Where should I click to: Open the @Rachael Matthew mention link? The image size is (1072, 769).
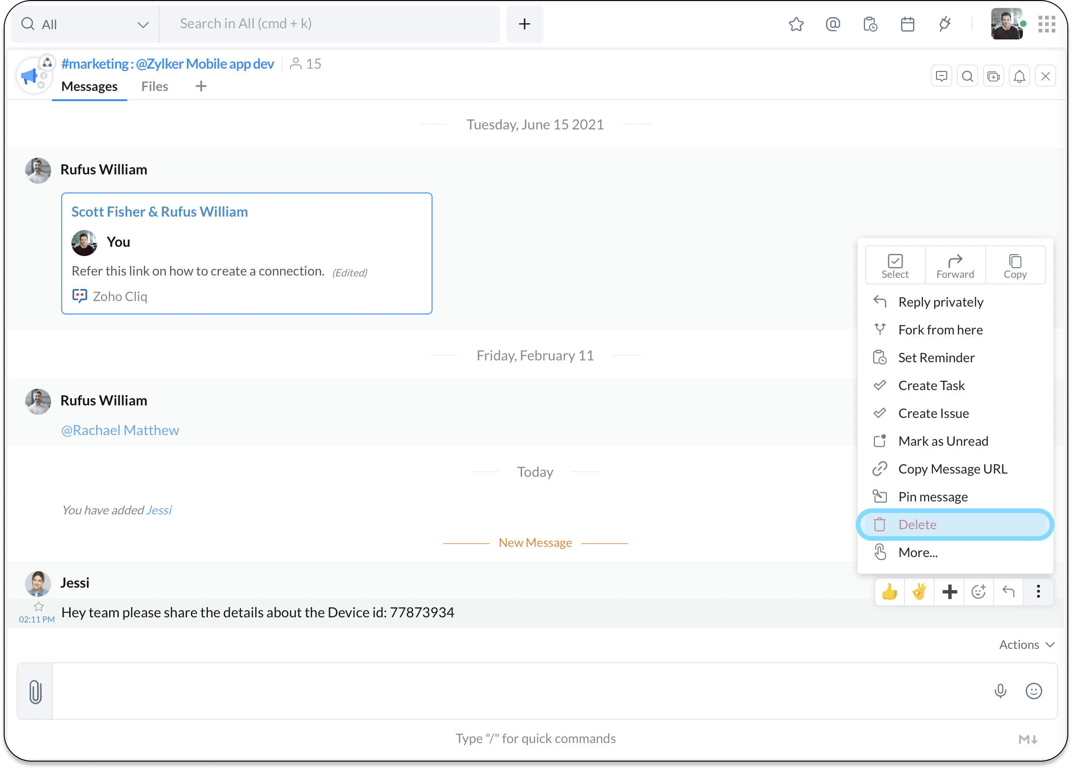(x=120, y=430)
